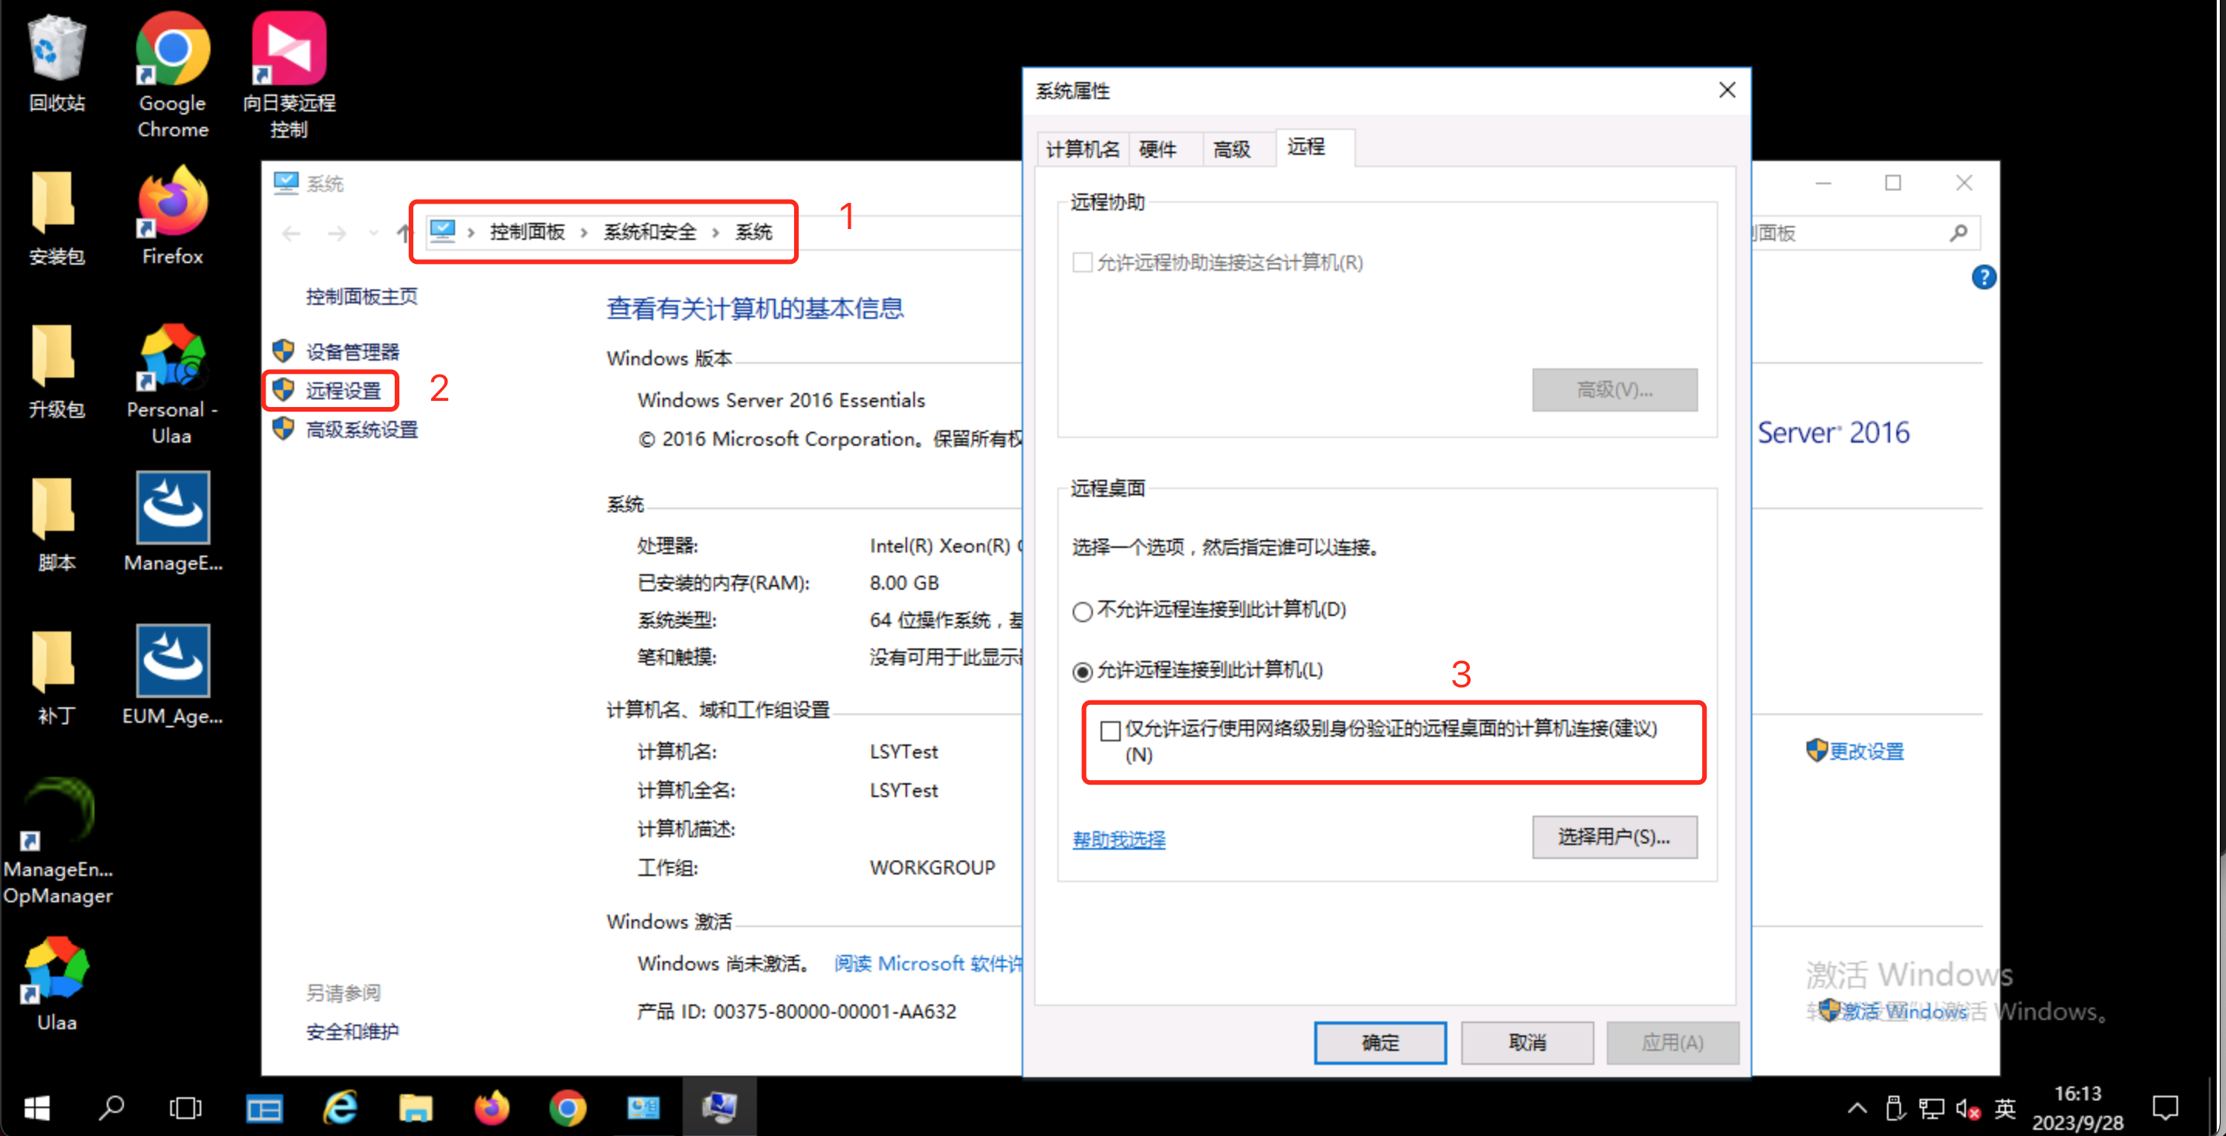The image size is (2226, 1136).
Task: Switch to the 计算机名 tab
Action: coord(1083,149)
